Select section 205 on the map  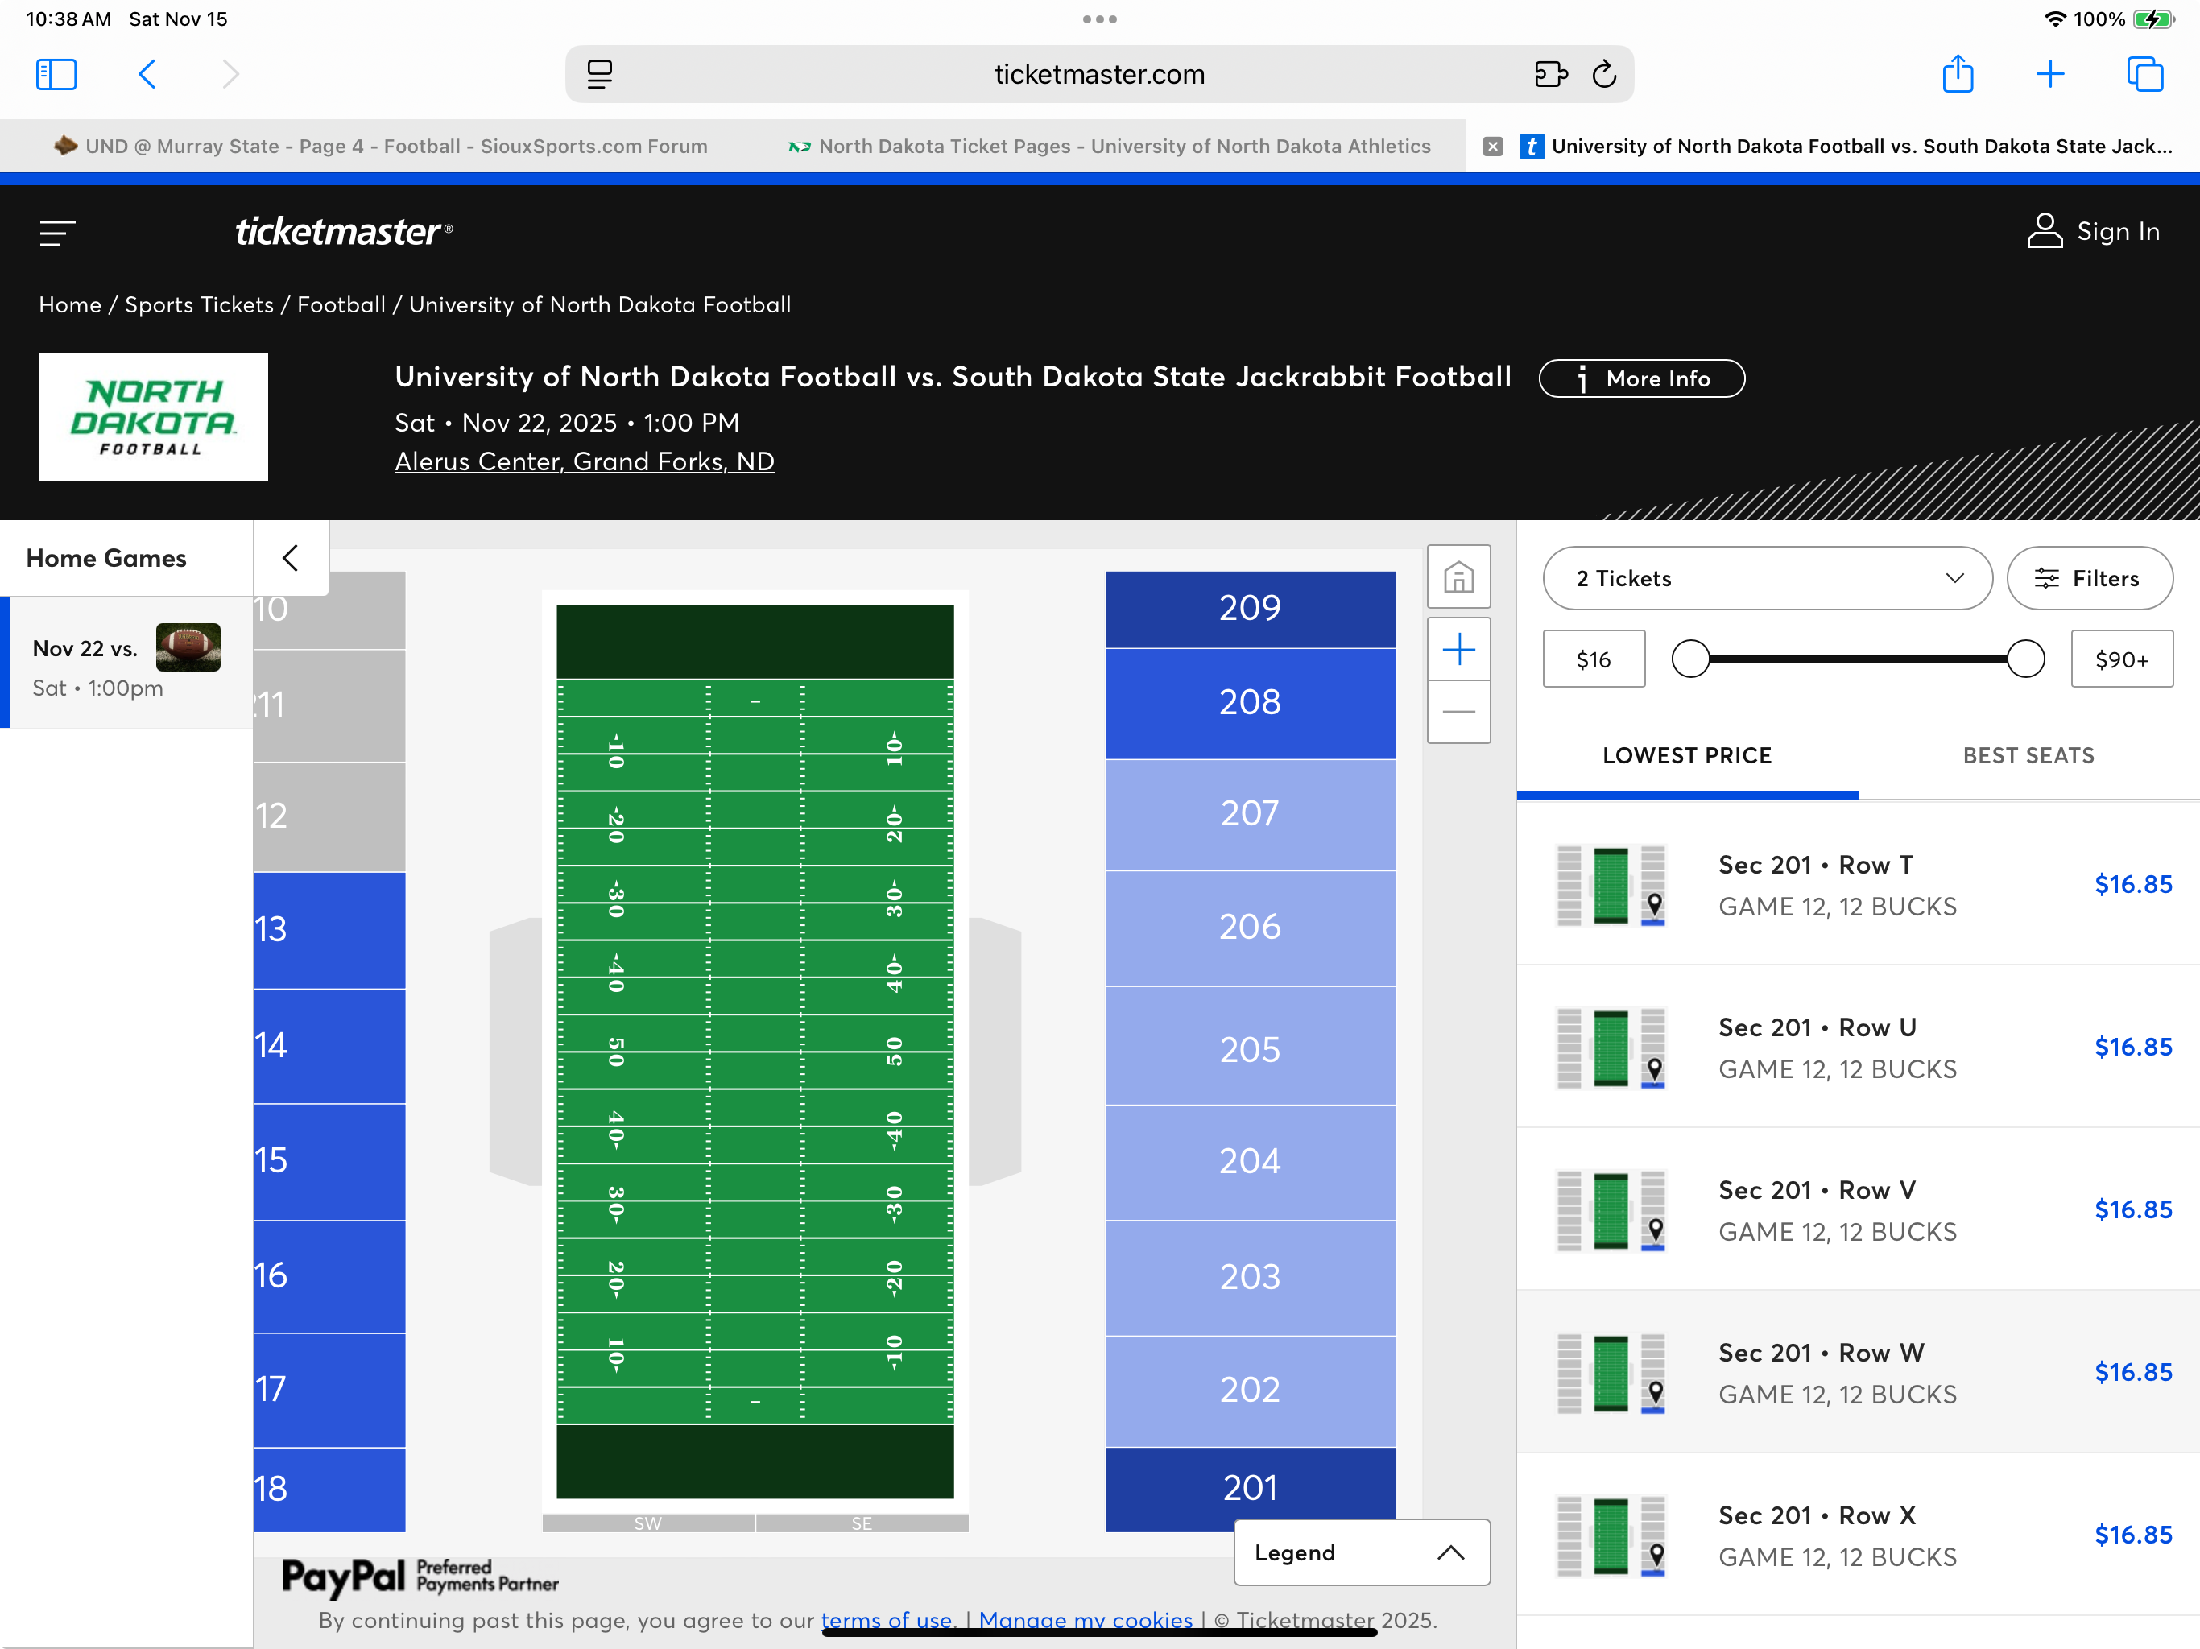1250,1049
